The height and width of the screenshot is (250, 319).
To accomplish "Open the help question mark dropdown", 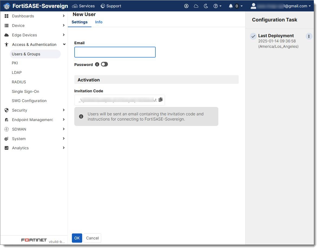I will click(x=218, y=6).
